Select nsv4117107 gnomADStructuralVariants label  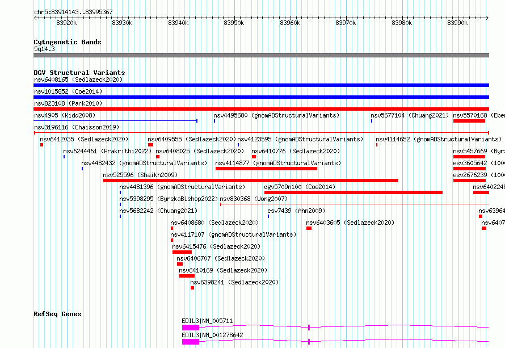233,234
